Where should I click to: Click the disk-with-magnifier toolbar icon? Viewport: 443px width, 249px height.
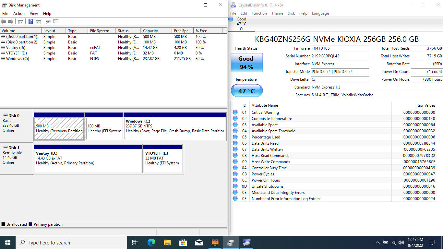coord(48,22)
